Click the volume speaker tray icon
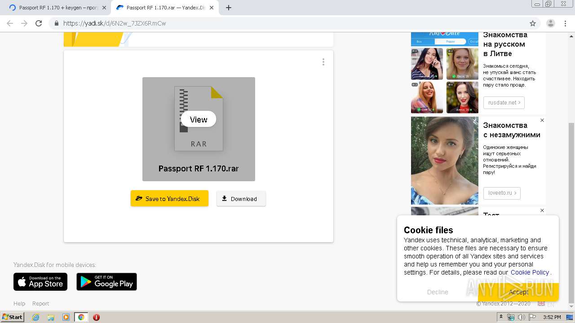This screenshot has width=575, height=323. click(521, 317)
